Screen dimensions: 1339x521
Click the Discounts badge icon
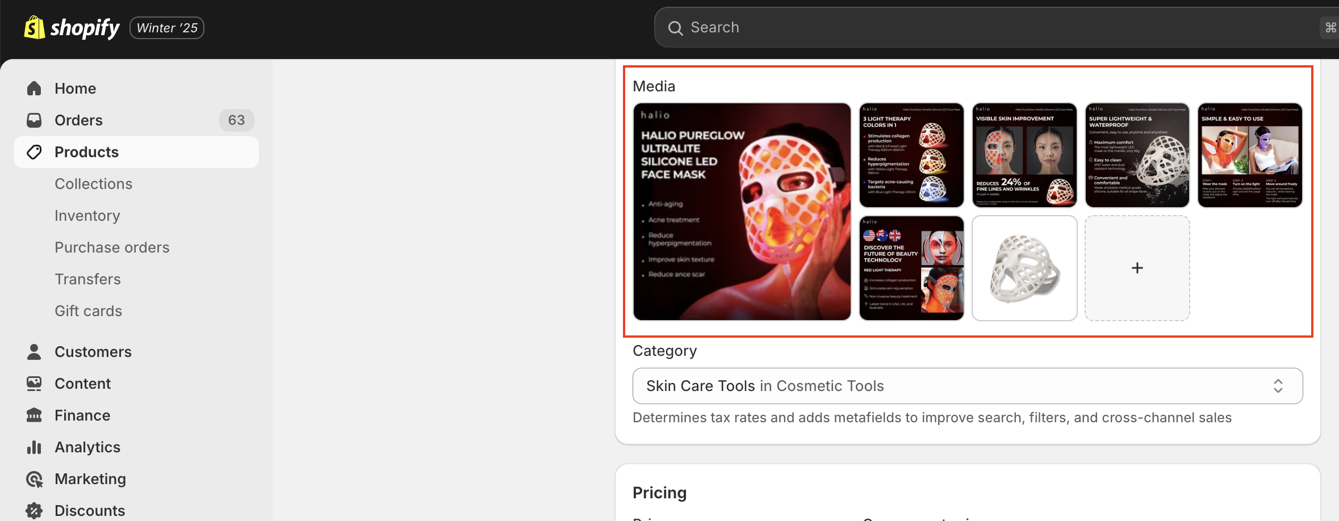[34, 511]
